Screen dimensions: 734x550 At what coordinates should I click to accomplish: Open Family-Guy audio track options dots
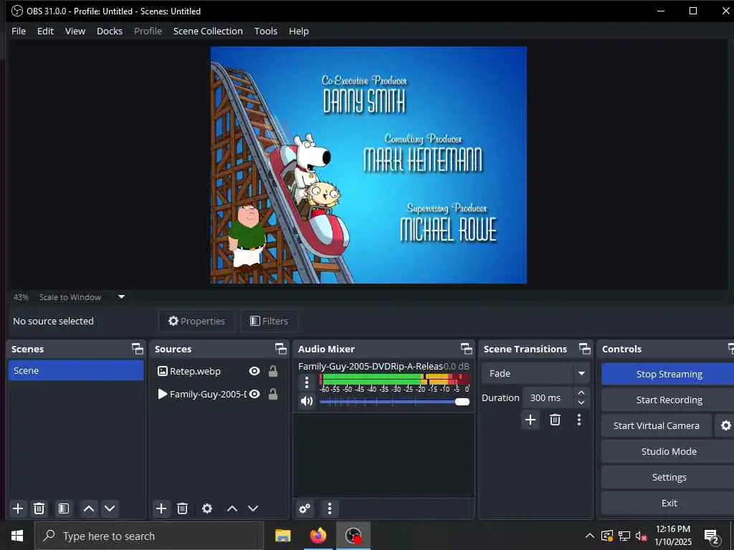(x=307, y=382)
